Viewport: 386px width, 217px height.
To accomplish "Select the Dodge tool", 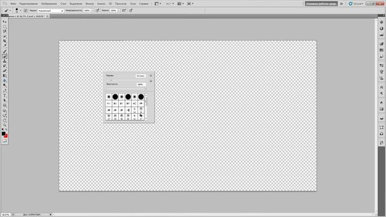I will click(4, 85).
